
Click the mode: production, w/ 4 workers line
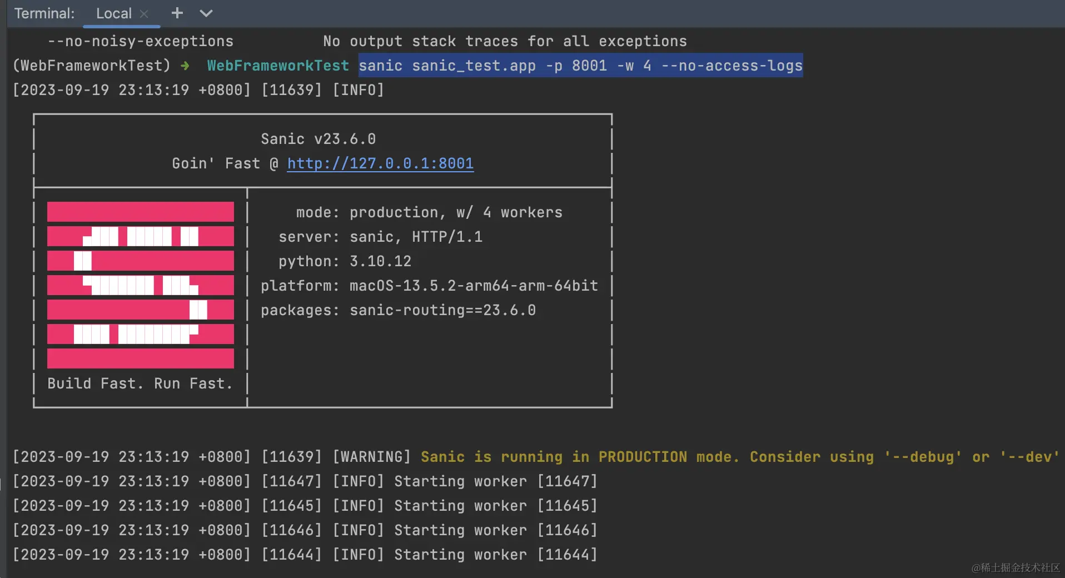tap(429, 212)
